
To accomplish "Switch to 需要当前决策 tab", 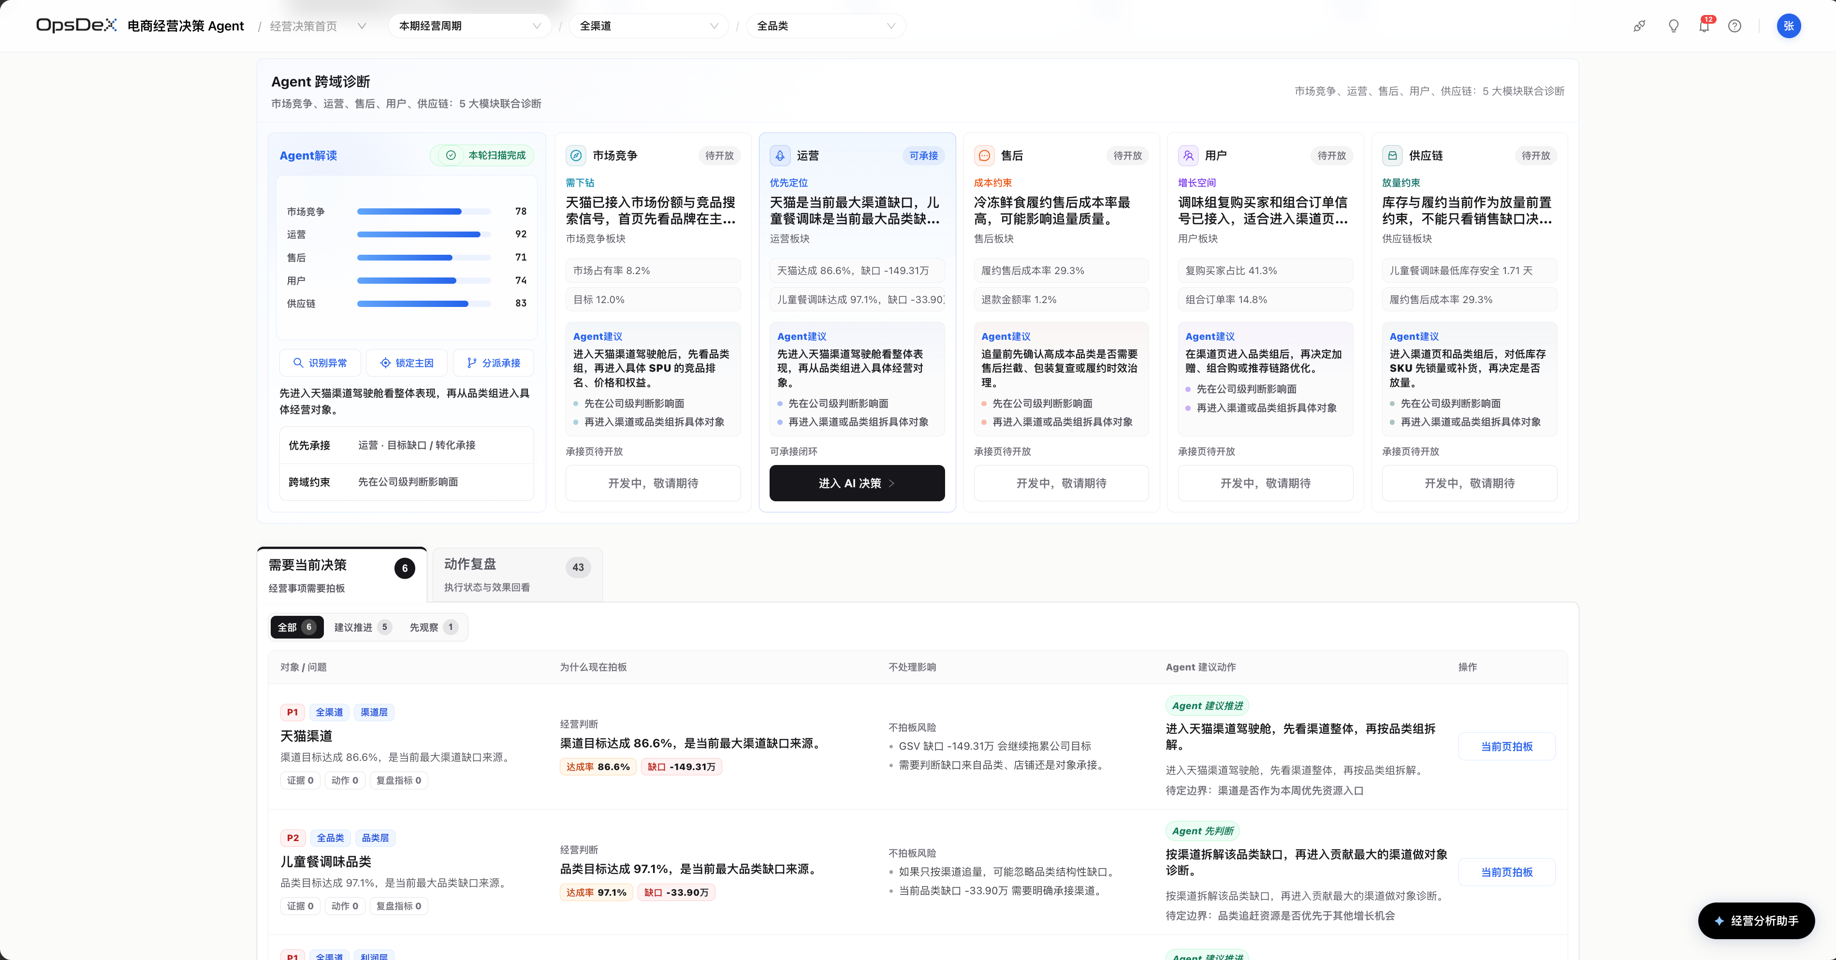I will click(342, 575).
